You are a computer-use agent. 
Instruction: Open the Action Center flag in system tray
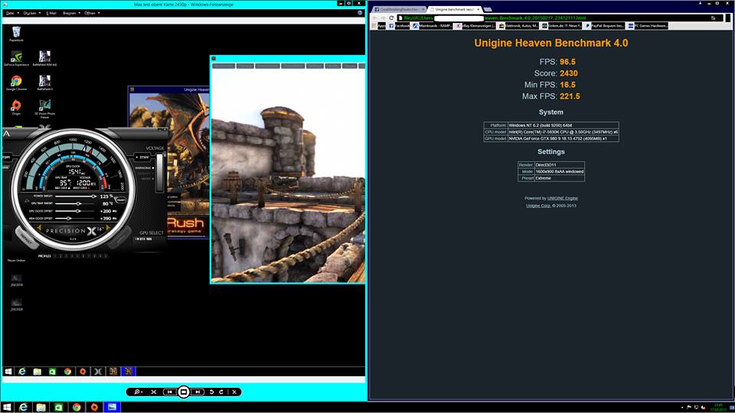point(689,407)
